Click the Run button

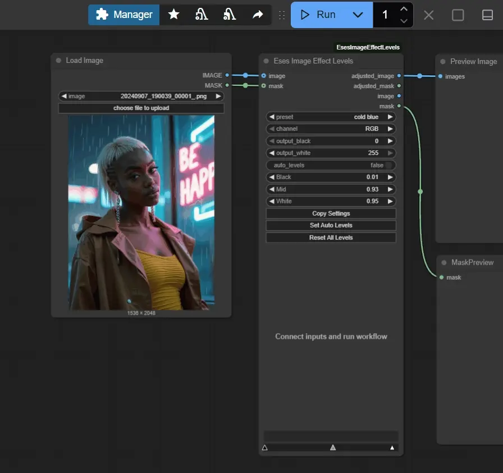click(x=318, y=15)
